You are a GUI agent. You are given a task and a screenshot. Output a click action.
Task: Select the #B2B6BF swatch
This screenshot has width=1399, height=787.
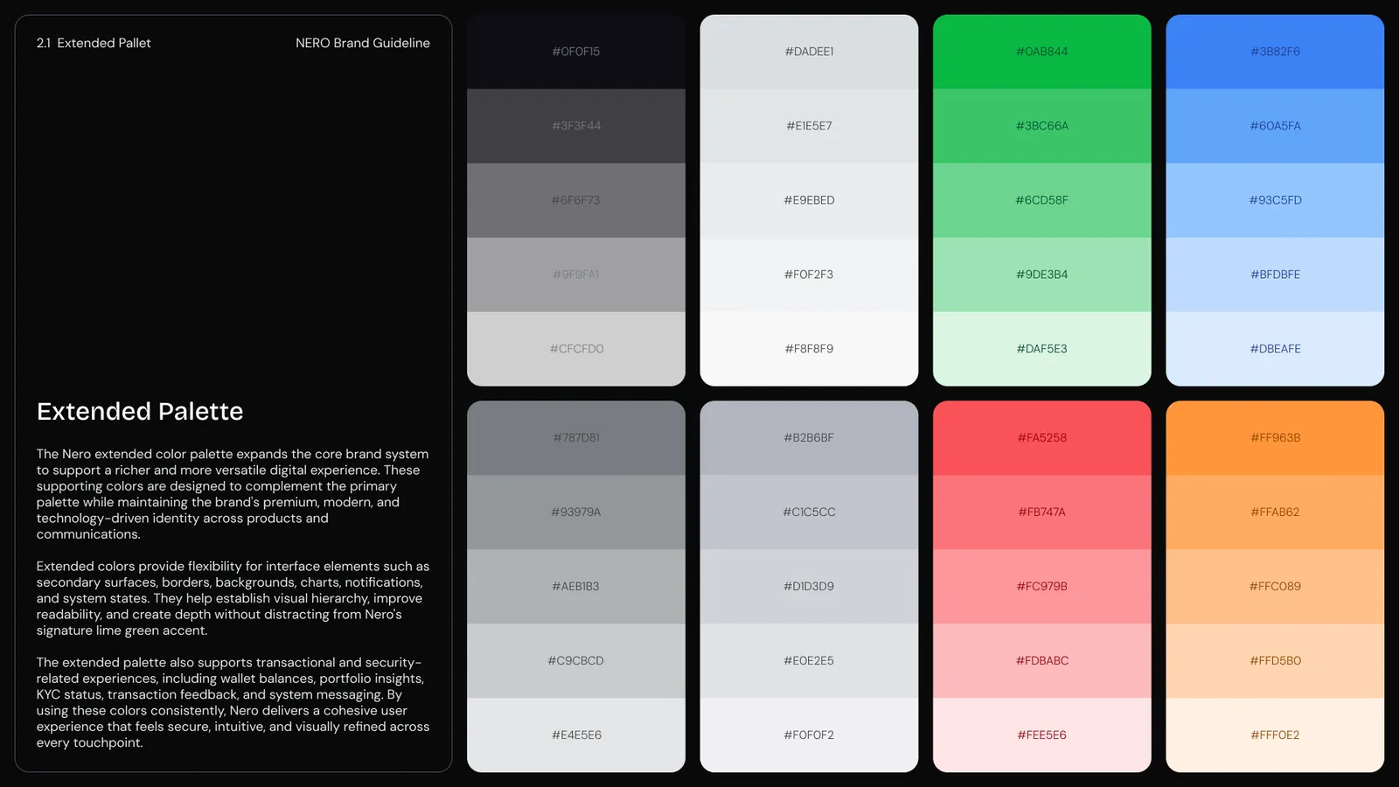pyautogui.click(x=809, y=438)
